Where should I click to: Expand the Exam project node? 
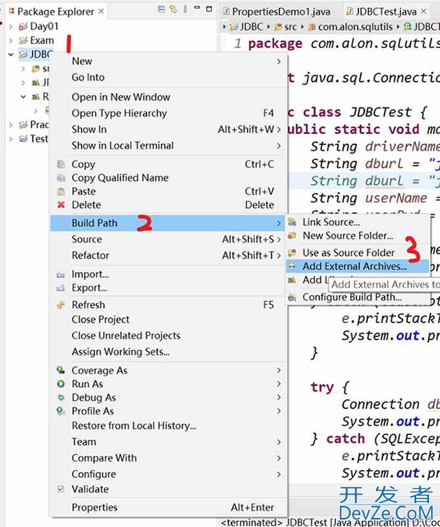click(11, 41)
